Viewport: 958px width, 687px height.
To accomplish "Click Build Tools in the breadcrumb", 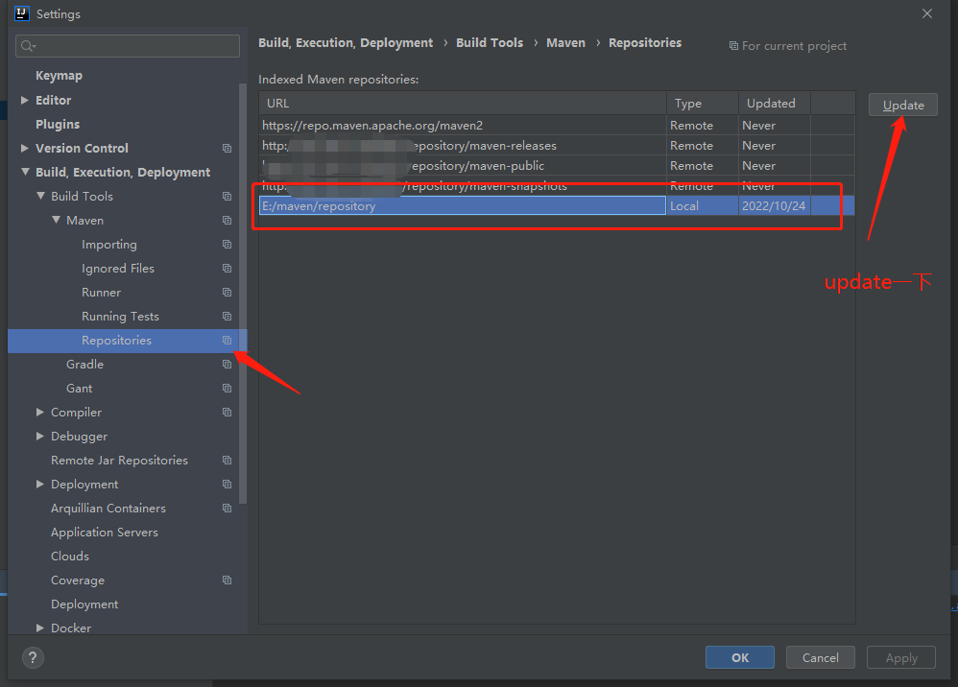I will pyautogui.click(x=490, y=43).
